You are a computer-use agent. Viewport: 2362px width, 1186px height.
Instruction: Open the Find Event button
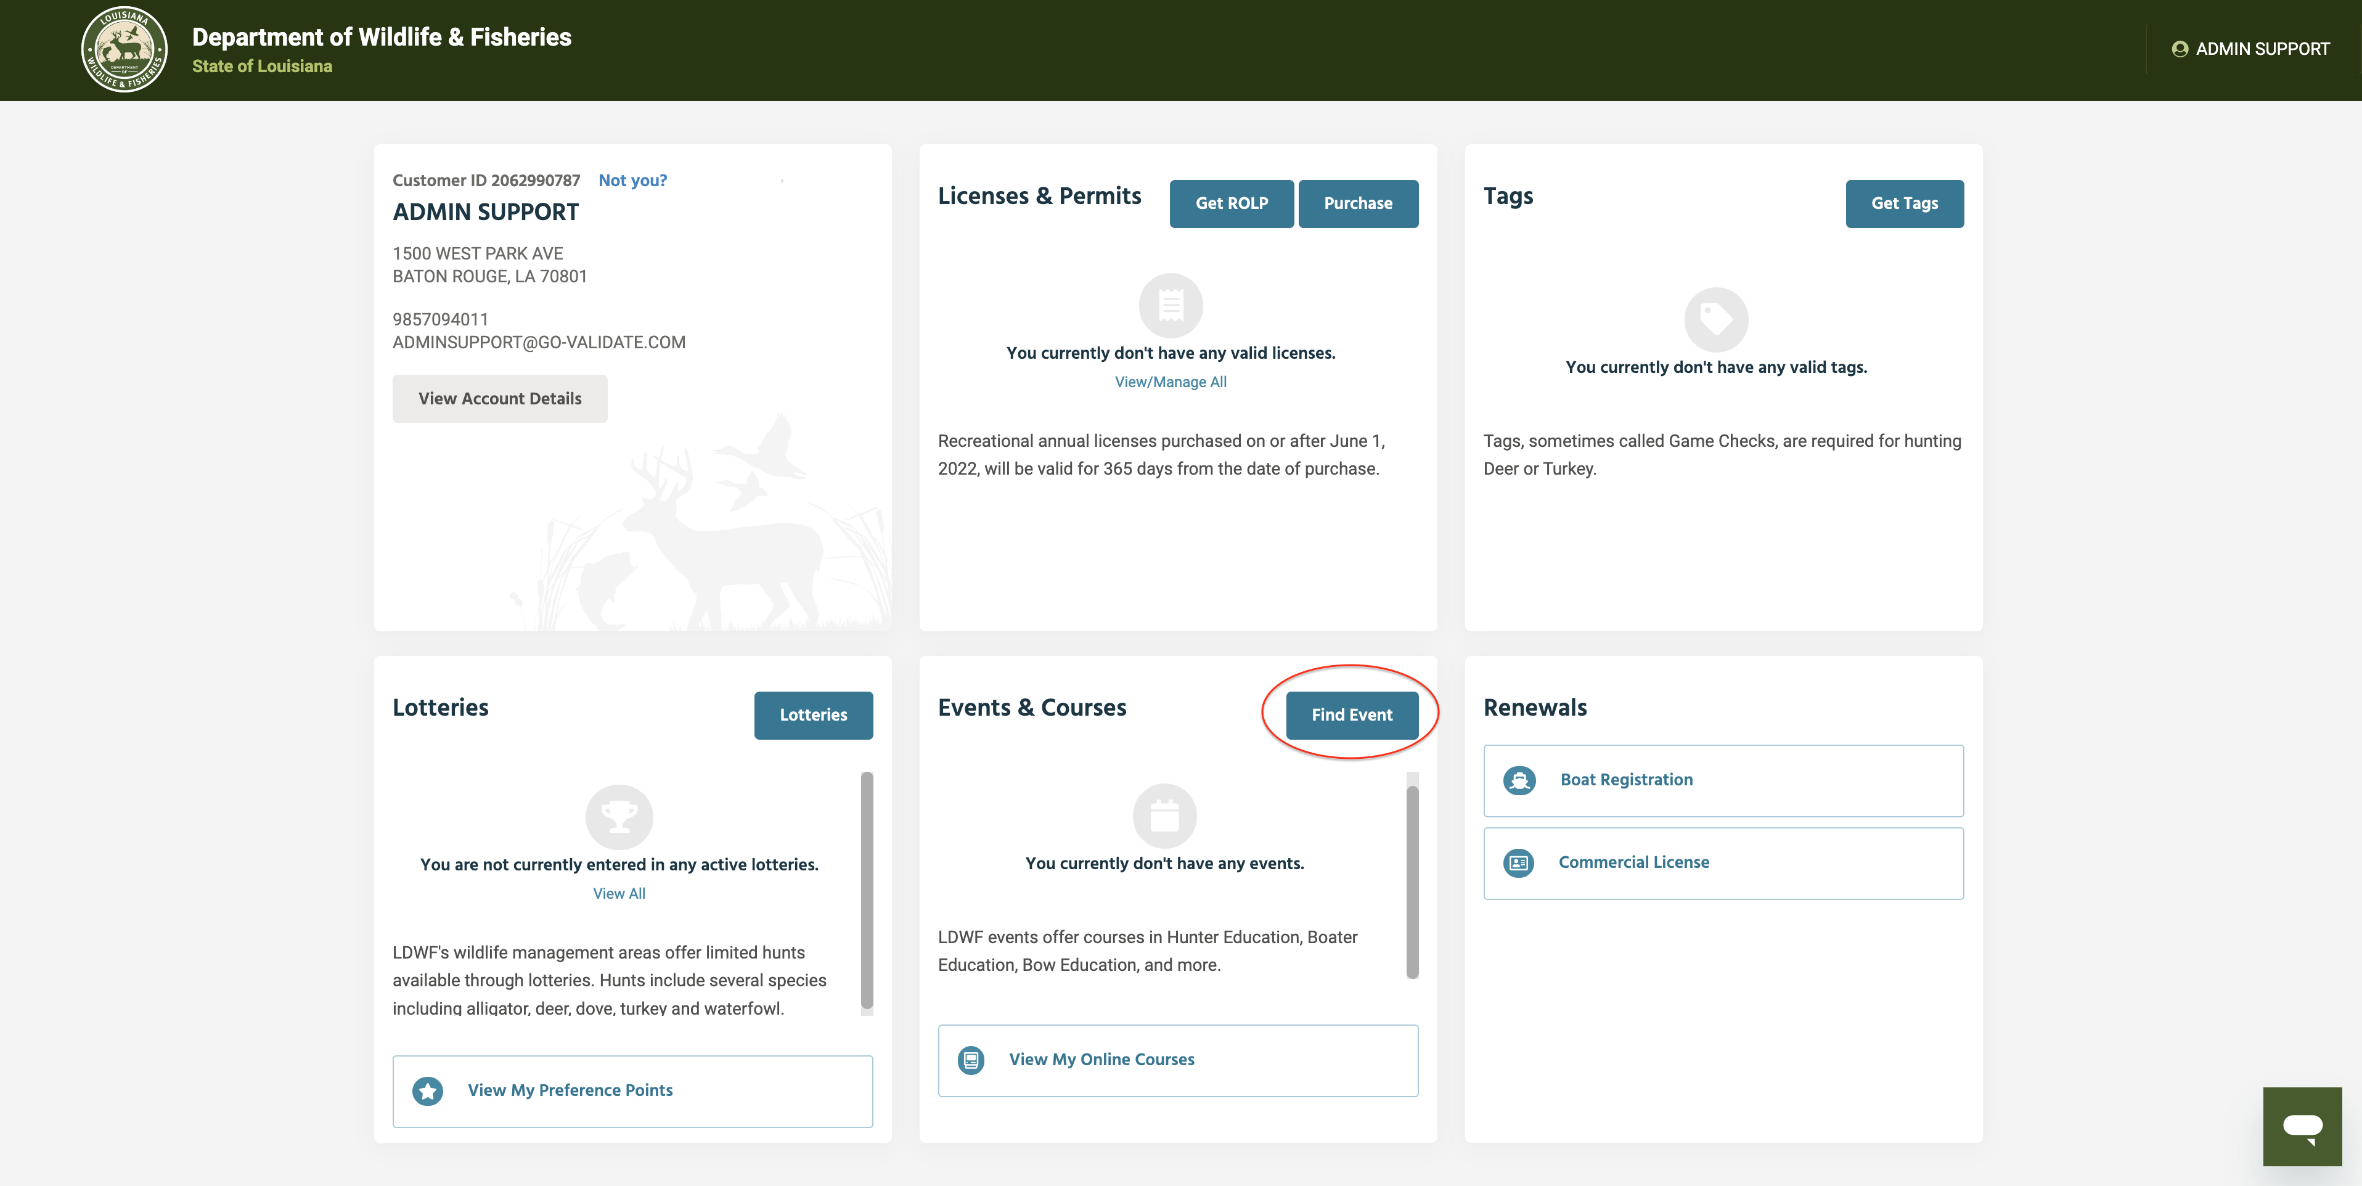1352,716
